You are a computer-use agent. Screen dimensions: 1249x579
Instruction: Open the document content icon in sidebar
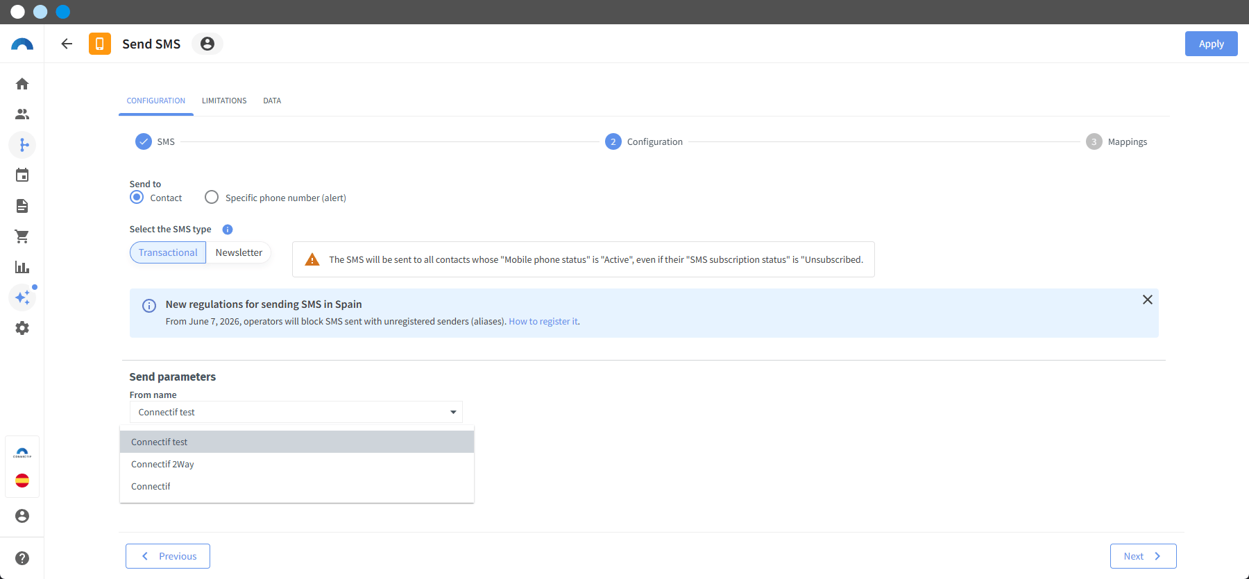point(22,206)
